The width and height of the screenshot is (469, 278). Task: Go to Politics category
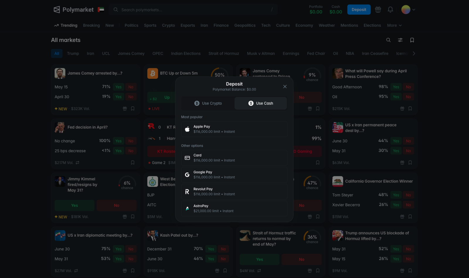tap(131, 25)
